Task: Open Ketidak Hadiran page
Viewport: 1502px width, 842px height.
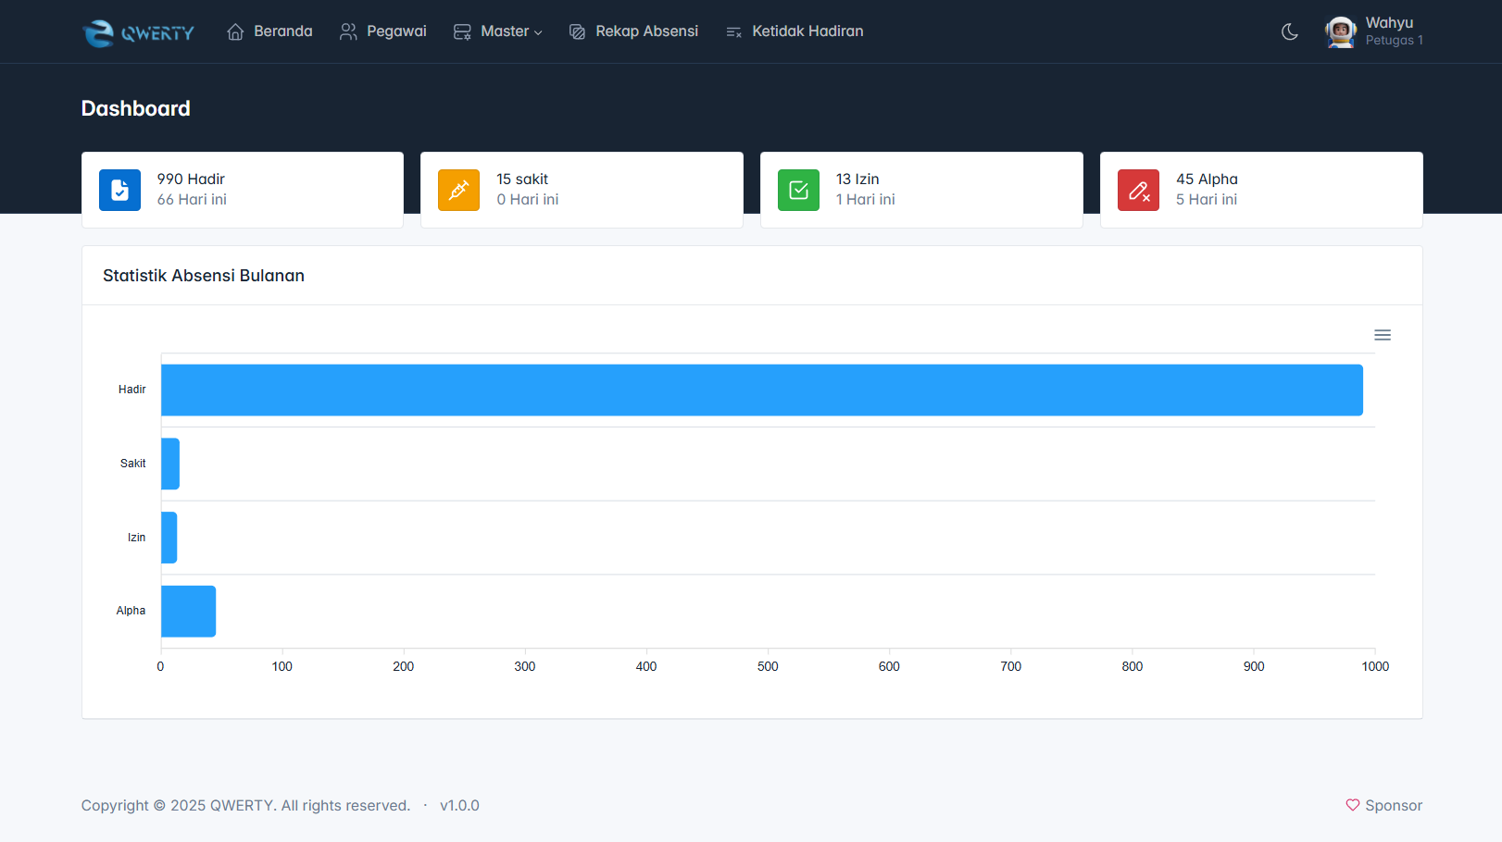Action: [x=795, y=31]
